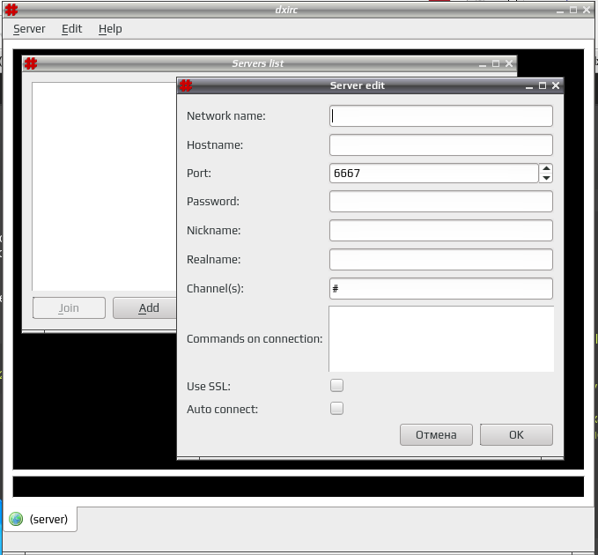Screen dimensions: 598x555
Task: Click the Commands on connection text area
Action: click(x=441, y=338)
